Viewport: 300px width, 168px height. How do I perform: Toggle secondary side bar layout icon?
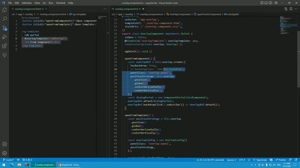point(270,3)
